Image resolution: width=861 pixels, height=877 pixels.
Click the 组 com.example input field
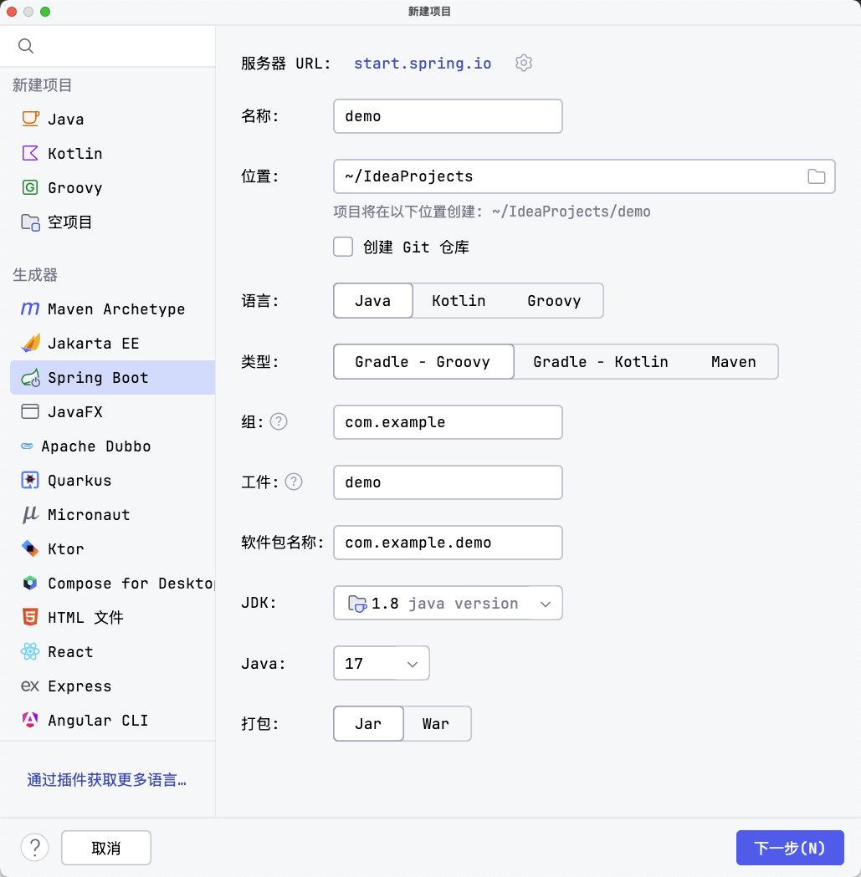click(x=448, y=422)
